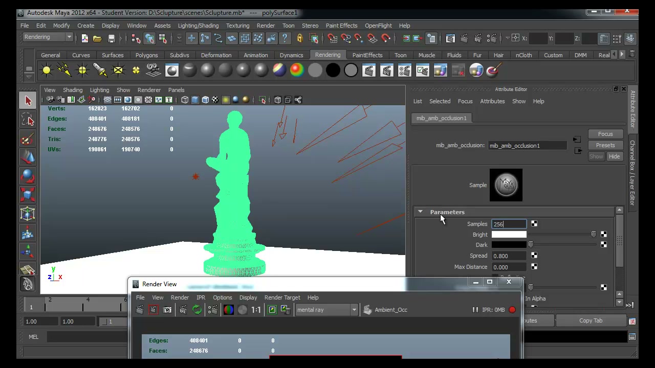Select the mib_amb_occlusion1 tab
The height and width of the screenshot is (368, 655).
[441, 118]
